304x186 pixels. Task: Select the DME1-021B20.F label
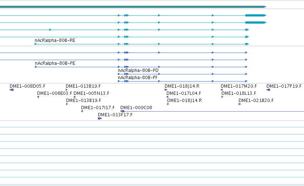coord(256,101)
